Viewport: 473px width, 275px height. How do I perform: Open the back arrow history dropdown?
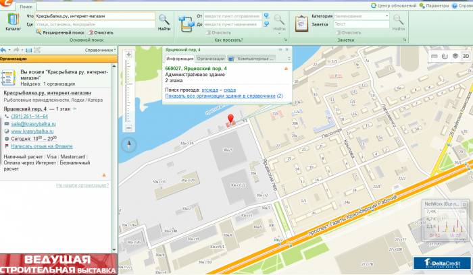click(x=9, y=50)
